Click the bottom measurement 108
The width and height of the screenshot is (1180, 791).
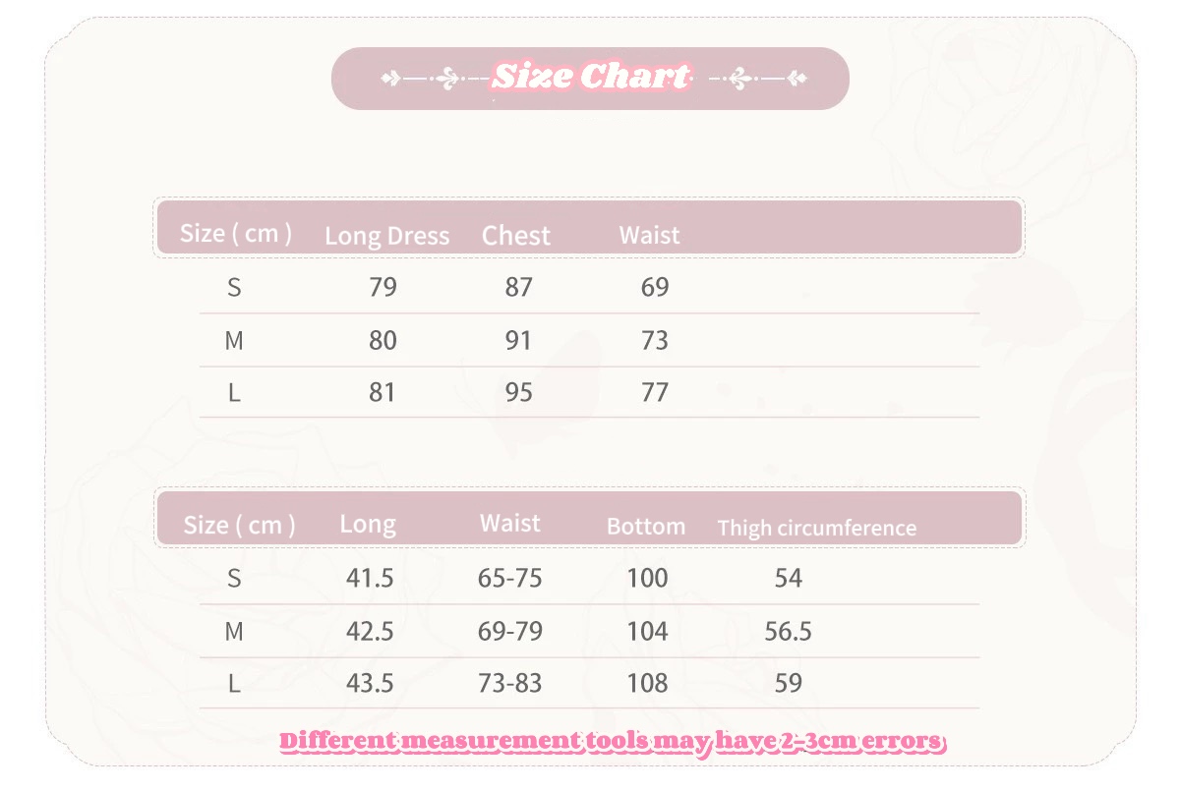point(647,683)
